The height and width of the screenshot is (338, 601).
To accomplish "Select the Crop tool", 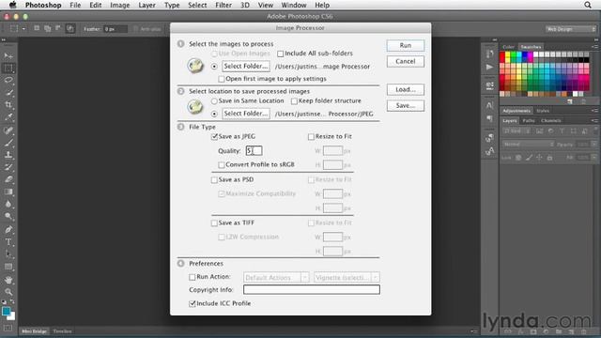I will point(8,104).
